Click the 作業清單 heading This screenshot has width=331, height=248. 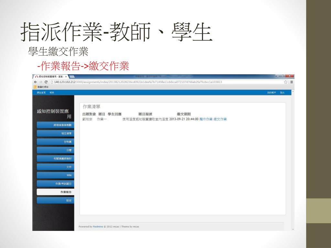tap(91, 107)
